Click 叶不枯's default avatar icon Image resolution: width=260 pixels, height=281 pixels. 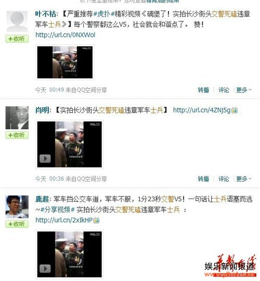coord(17,21)
